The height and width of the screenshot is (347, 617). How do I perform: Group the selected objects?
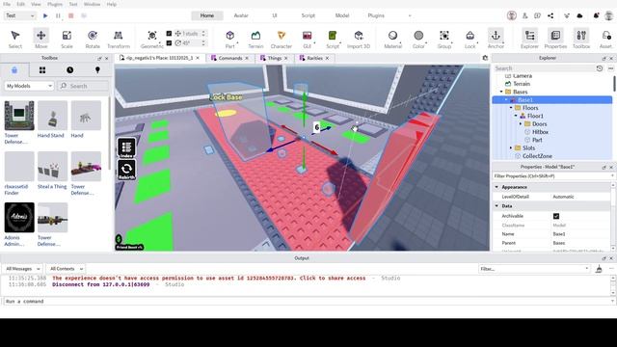click(x=444, y=39)
